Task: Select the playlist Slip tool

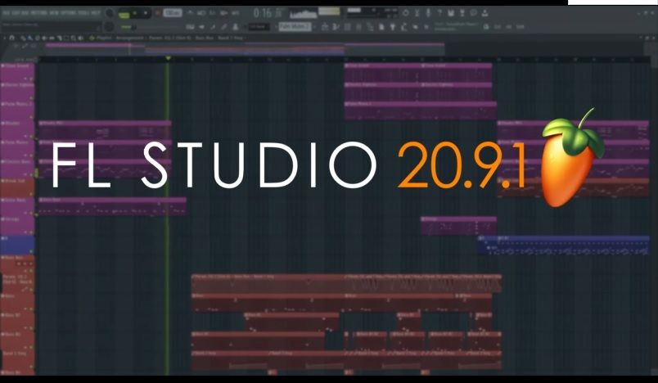Action: pos(52,38)
